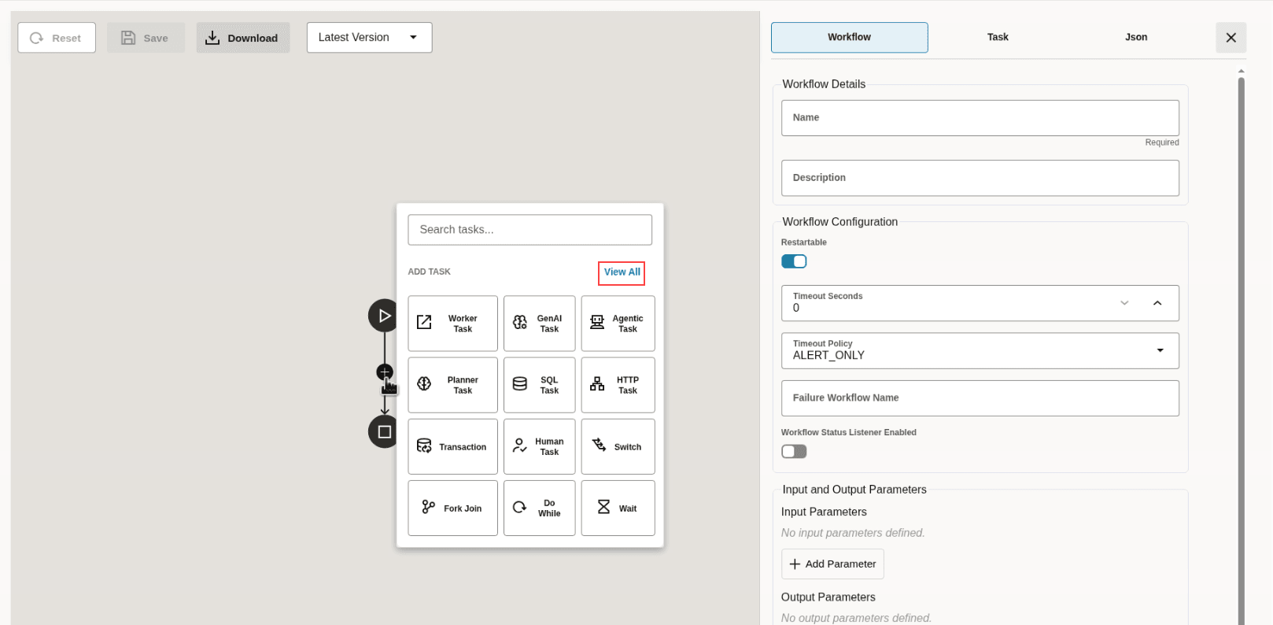
Task: Click the scrollbar up arrow
Action: [1241, 71]
